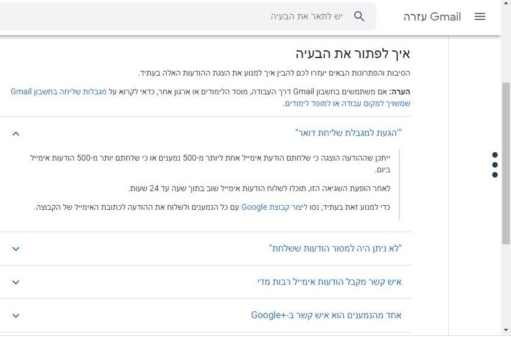Expand "לא ניתן היה למסור הודעות ששלחת" section

(x=335, y=249)
